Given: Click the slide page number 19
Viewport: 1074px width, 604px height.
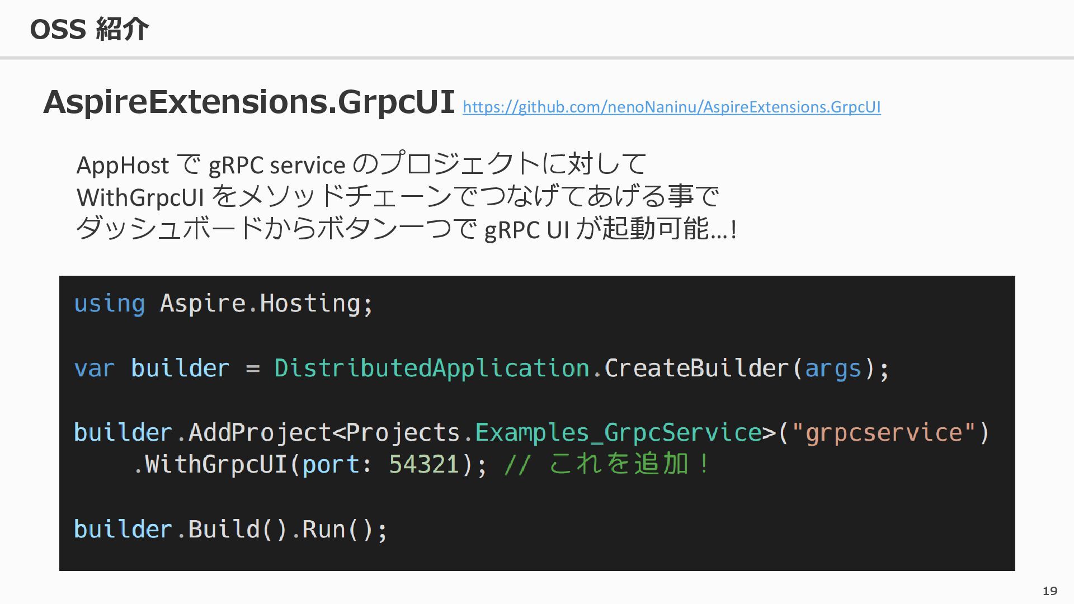Looking at the screenshot, I should [1049, 591].
